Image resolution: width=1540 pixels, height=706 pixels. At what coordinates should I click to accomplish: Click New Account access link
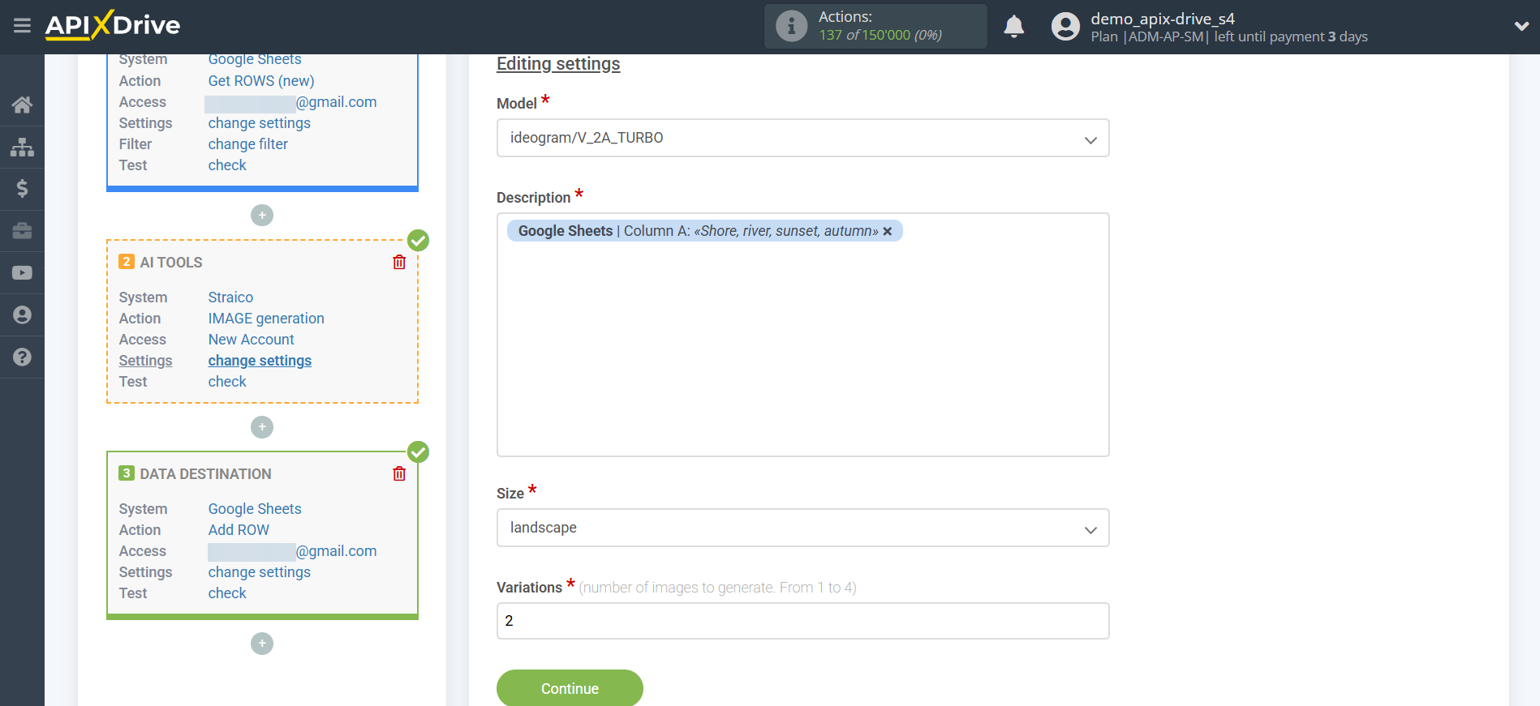point(251,340)
